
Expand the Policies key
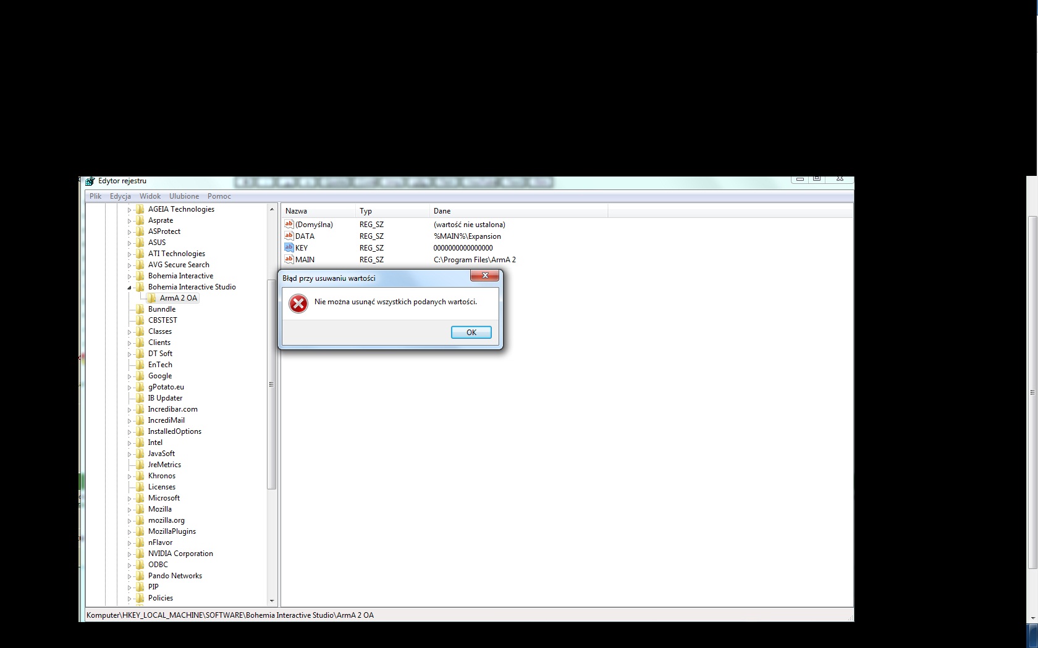(x=130, y=599)
